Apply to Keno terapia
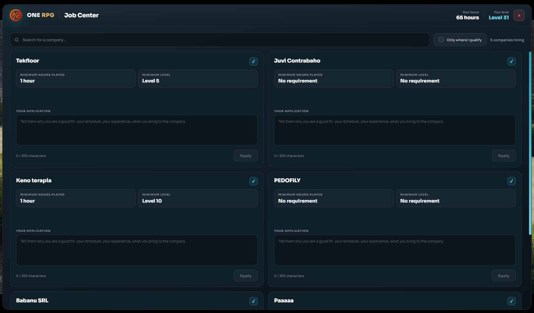 [245, 276]
